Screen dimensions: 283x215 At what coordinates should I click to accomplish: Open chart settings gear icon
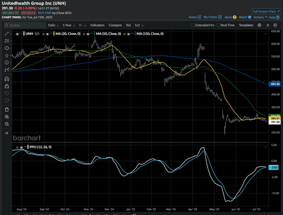(x=260, y=25)
